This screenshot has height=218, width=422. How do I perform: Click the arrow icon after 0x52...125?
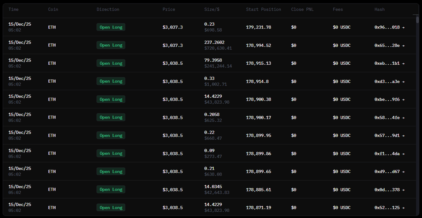[x=403, y=208]
